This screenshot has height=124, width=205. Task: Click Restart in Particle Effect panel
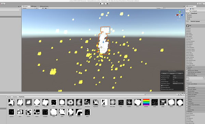pos(172,74)
